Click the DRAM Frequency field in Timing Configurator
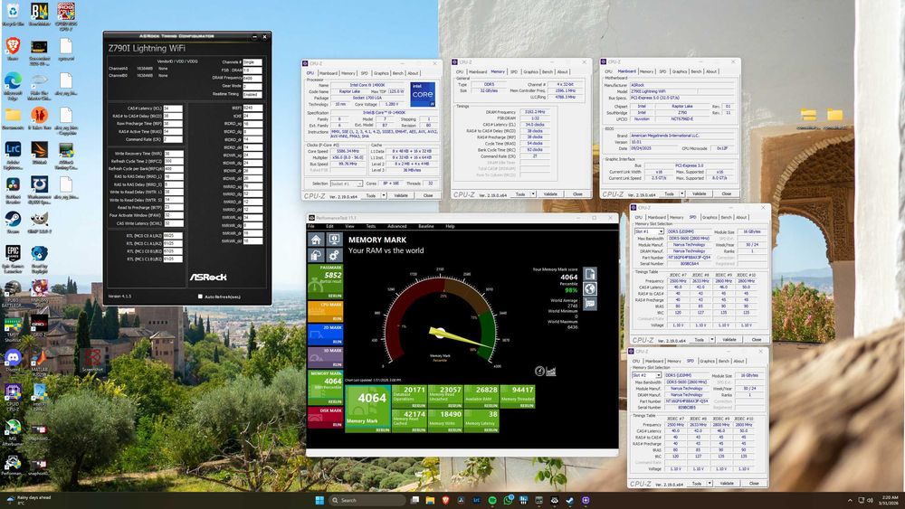Viewport: 905px width, 509px height. tap(252, 78)
